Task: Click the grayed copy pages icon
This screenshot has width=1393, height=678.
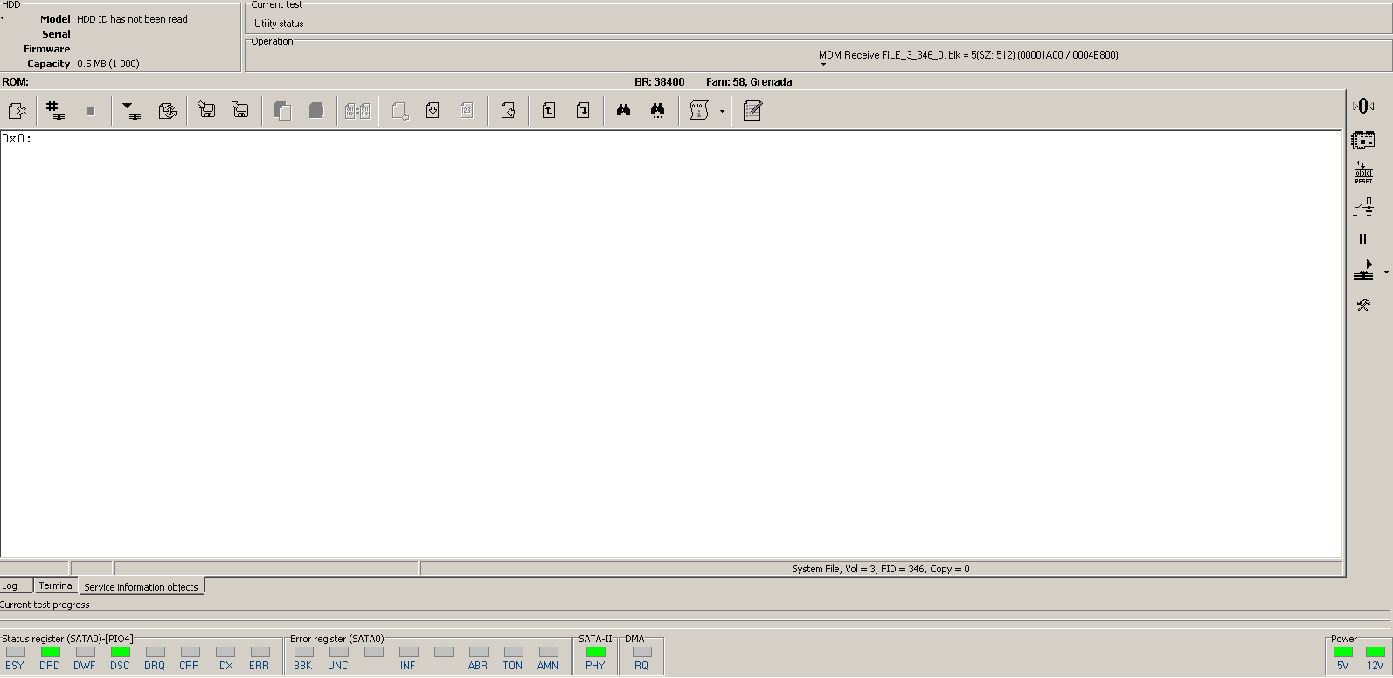Action: pyautogui.click(x=281, y=111)
